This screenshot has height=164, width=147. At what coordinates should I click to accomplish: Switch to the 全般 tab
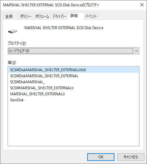point(10,16)
